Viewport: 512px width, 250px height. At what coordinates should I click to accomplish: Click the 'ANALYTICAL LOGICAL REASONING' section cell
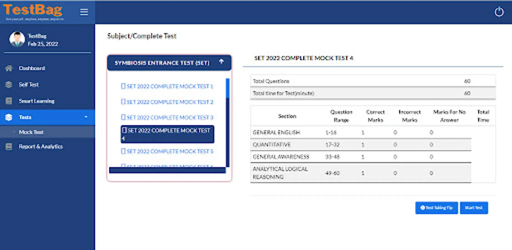click(x=280, y=173)
